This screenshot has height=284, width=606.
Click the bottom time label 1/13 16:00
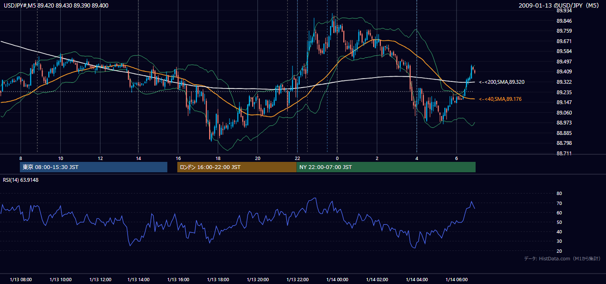(178, 280)
